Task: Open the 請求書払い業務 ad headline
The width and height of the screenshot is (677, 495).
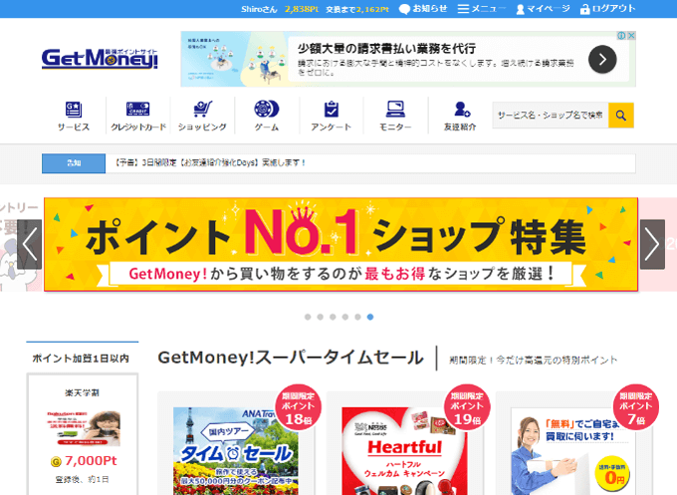Action: coord(386,48)
